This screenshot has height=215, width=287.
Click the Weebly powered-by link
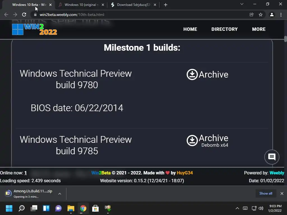[277, 173]
